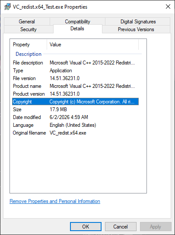Select the Product name row

click(x=75, y=86)
